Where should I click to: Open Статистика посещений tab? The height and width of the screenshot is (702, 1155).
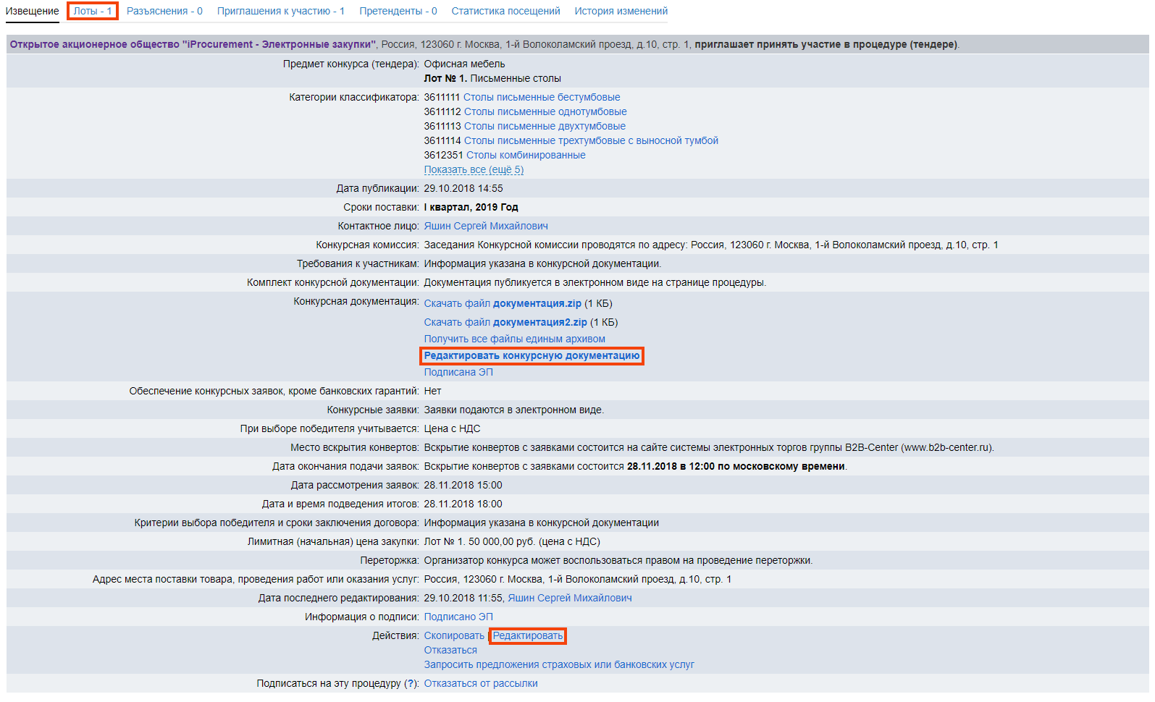click(505, 11)
